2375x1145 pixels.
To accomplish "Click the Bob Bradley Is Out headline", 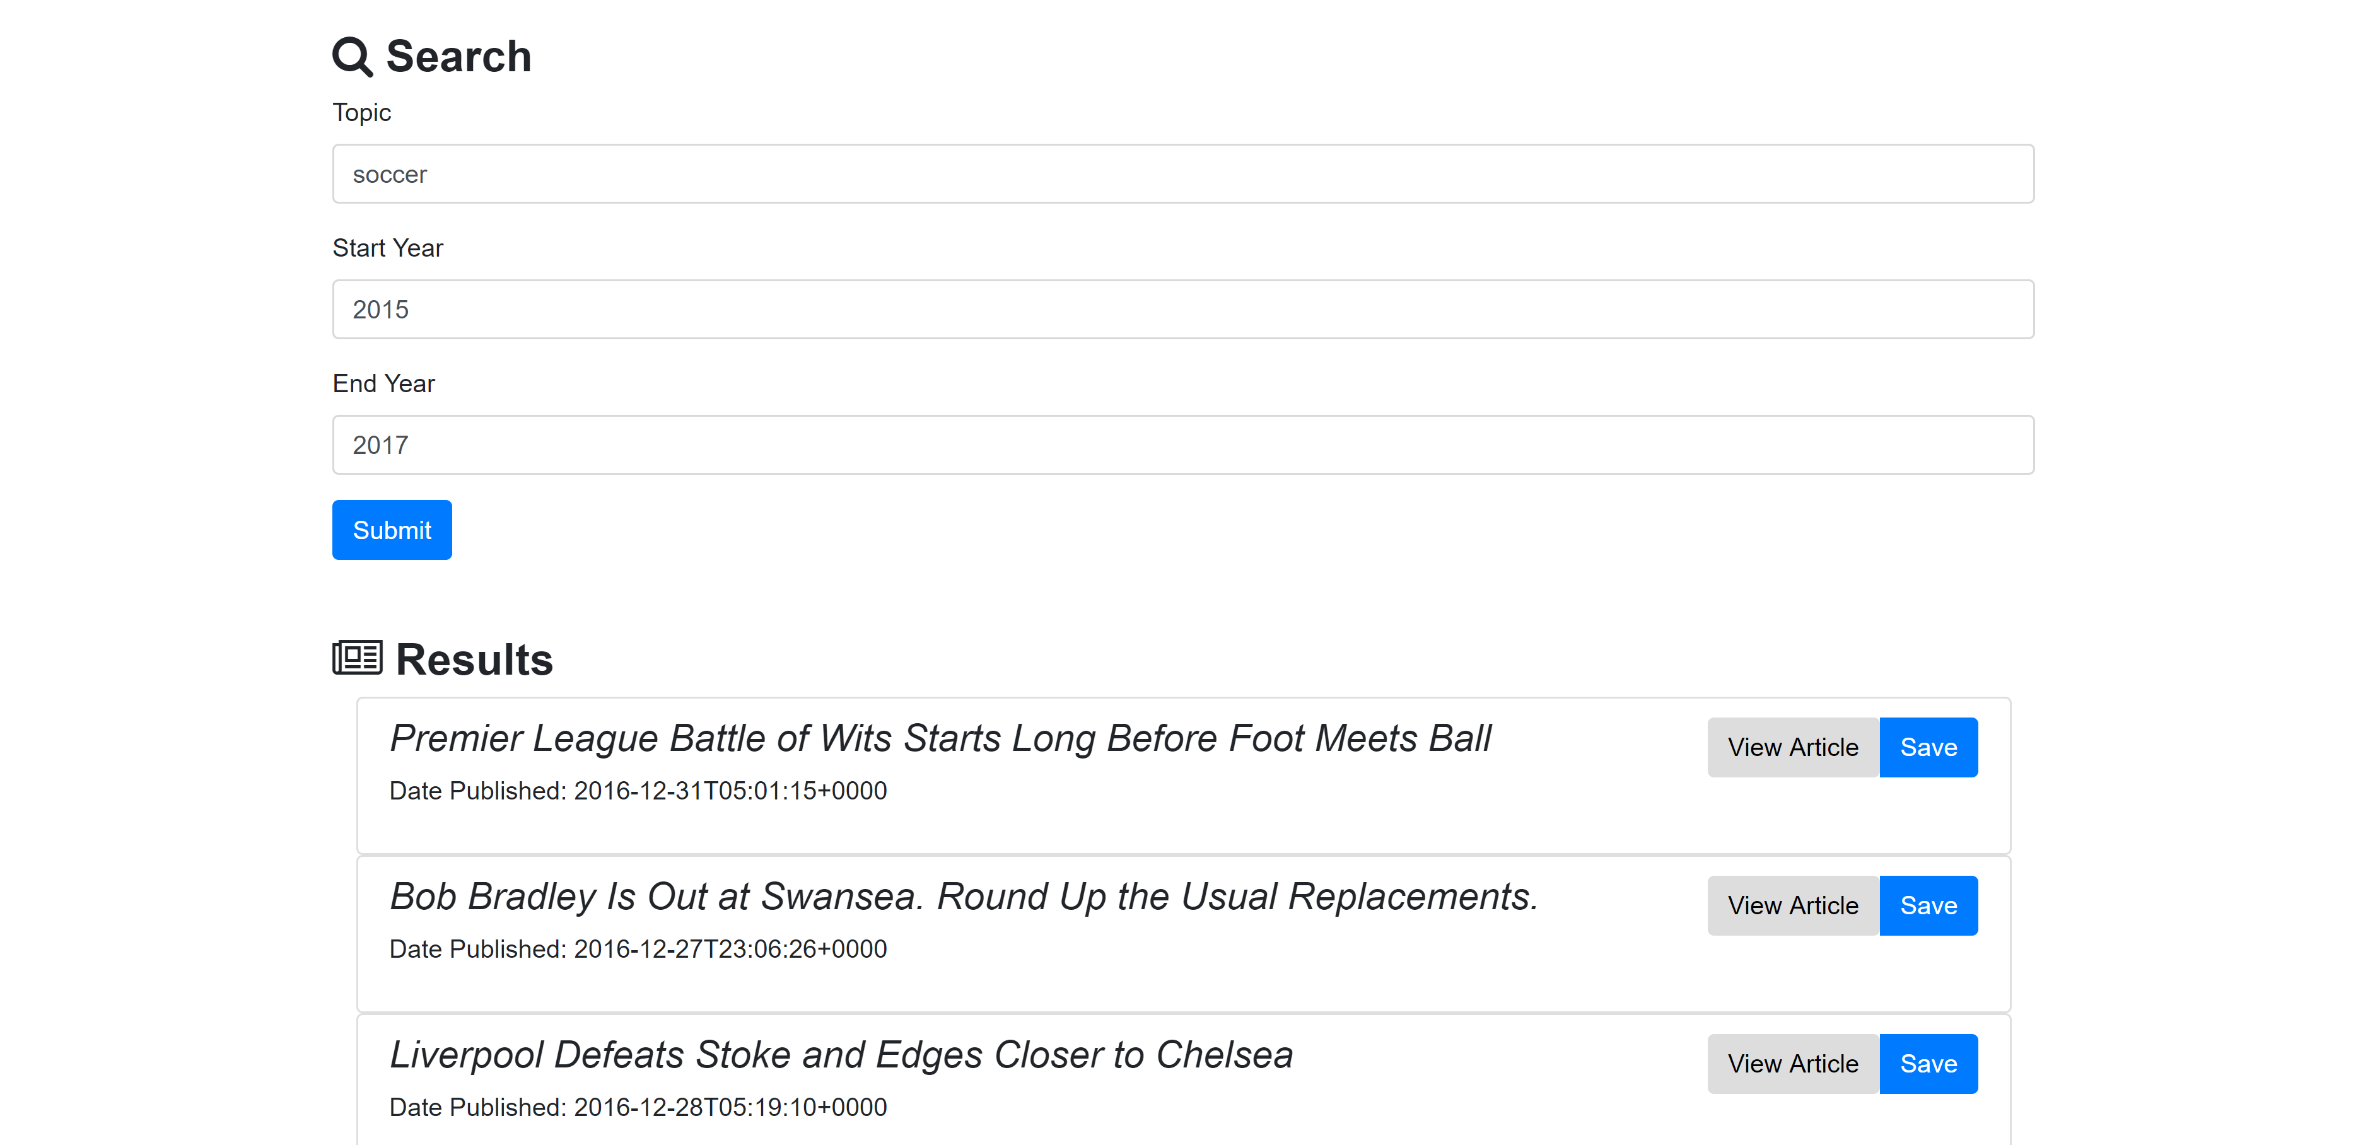I will 964,897.
